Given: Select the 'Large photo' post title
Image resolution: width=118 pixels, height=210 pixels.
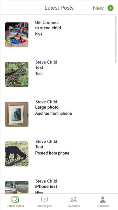Looking at the screenshot, I should tap(47, 107).
